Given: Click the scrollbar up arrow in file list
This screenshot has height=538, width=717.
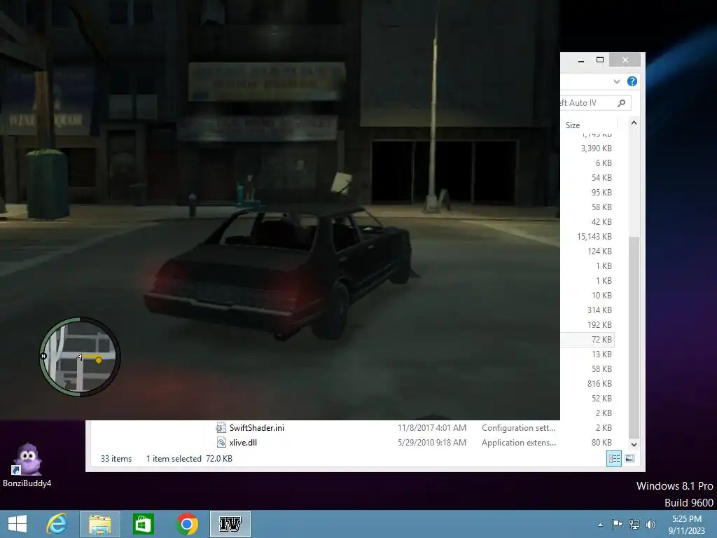Looking at the screenshot, I should (x=634, y=123).
